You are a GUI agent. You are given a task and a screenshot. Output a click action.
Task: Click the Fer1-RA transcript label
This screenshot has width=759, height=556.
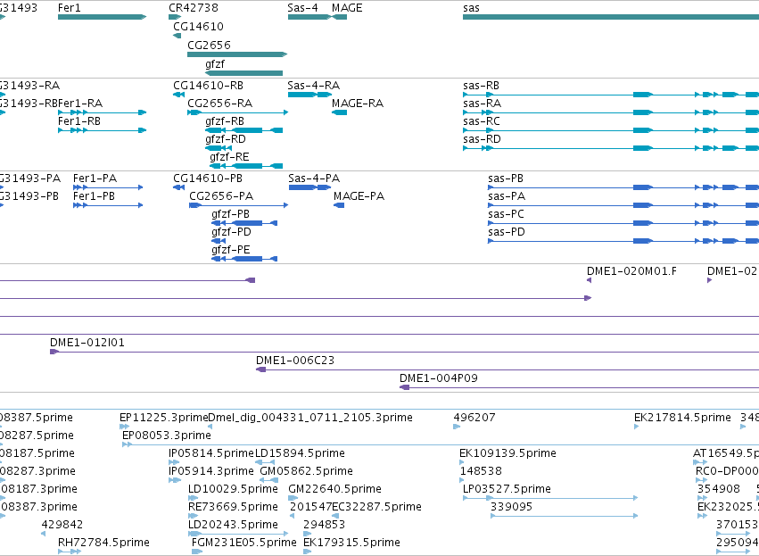(80, 104)
